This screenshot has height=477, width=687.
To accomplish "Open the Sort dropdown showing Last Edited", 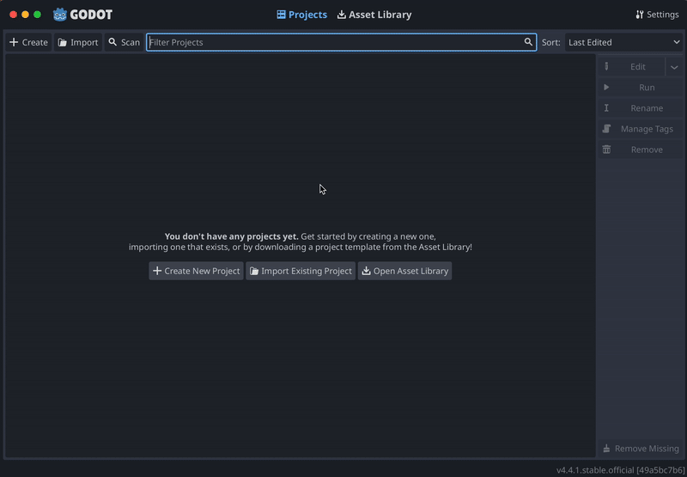I will (623, 42).
